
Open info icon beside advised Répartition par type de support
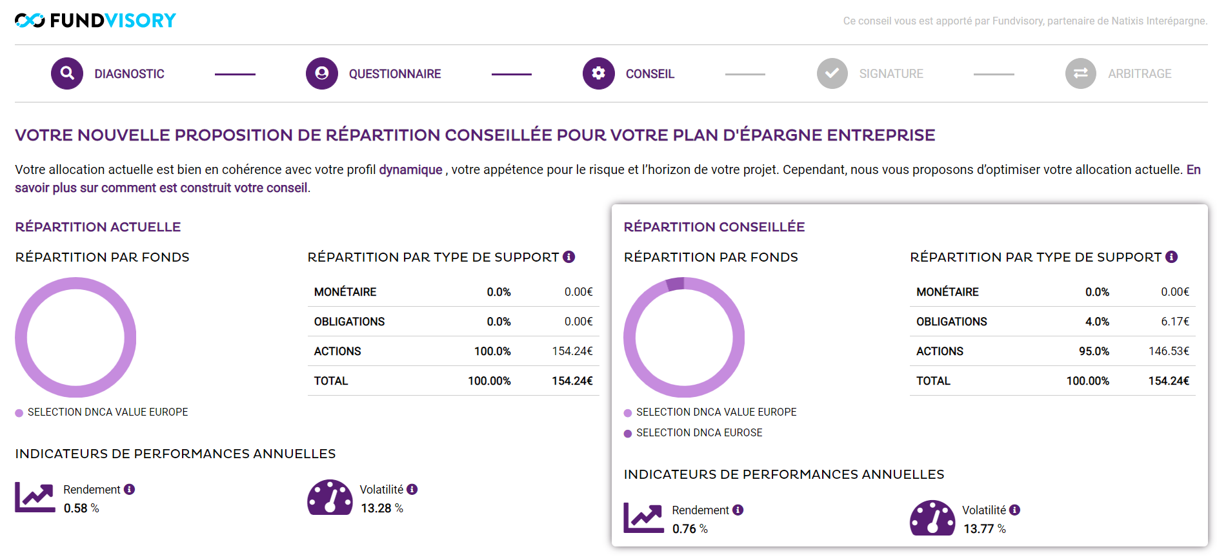pos(1171,257)
